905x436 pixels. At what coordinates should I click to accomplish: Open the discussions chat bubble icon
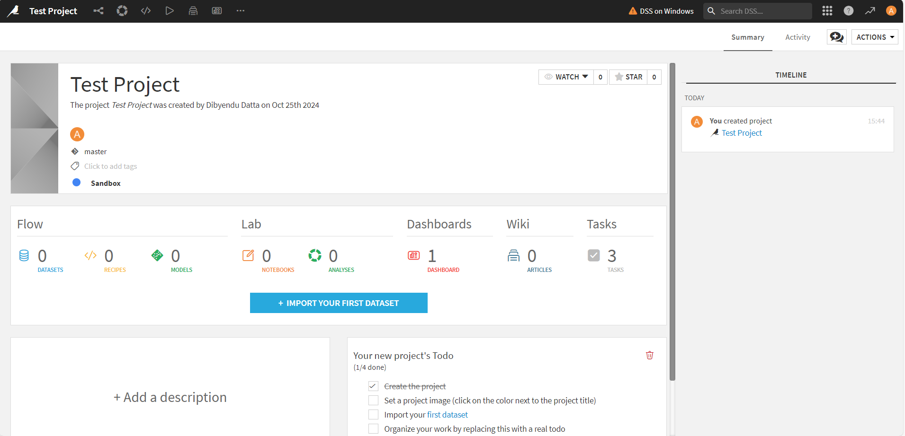click(x=836, y=37)
